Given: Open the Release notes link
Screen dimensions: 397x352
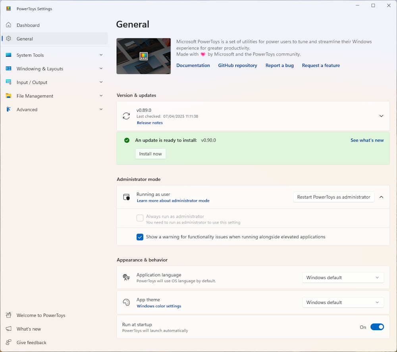Looking at the screenshot, I should coord(150,123).
